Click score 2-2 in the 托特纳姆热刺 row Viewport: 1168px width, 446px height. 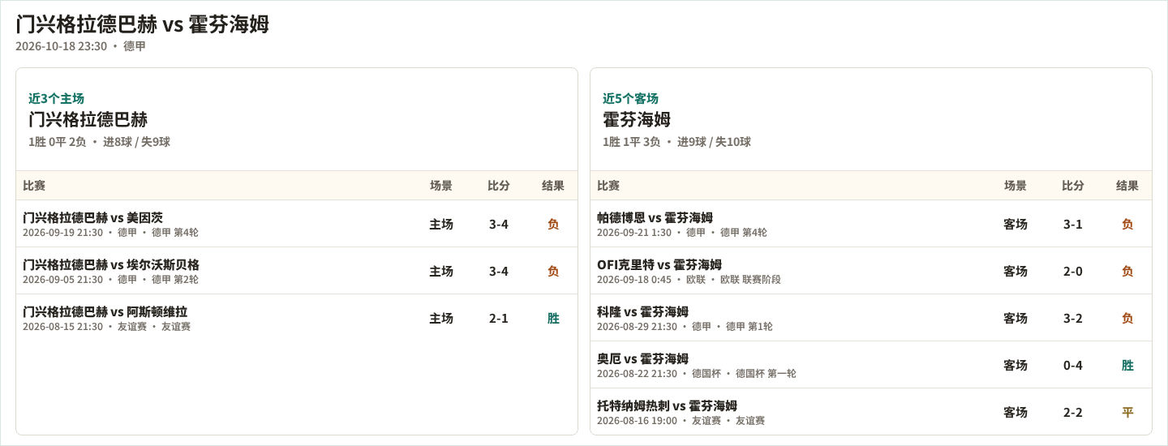pyautogui.click(x=1073, y=412)
